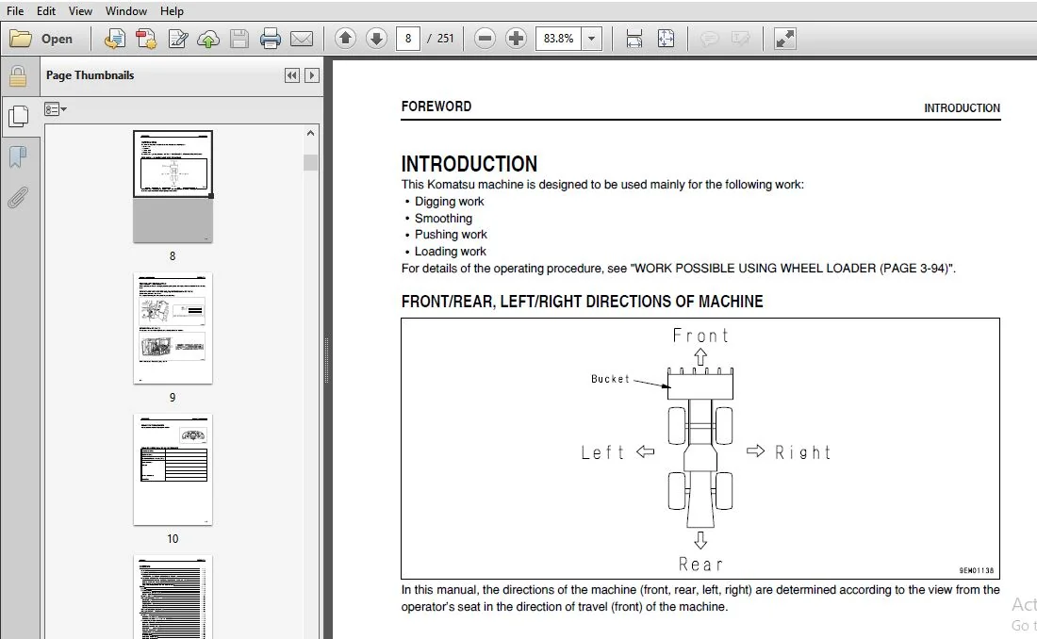Click the edit PDF pencil icon
1037x639 pixels.
[177, 39]
